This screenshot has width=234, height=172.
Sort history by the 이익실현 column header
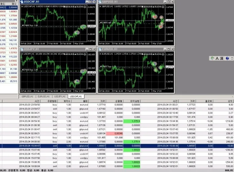coord(132,101)
